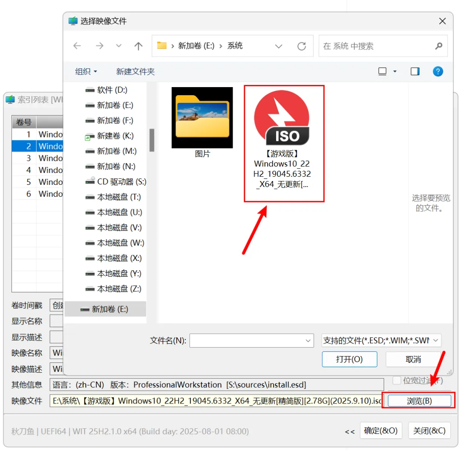Click the drive icon beside 新加卷 (F:)
Screen dimensions: 461x450
pyautogui.click(x=90, y=120)
